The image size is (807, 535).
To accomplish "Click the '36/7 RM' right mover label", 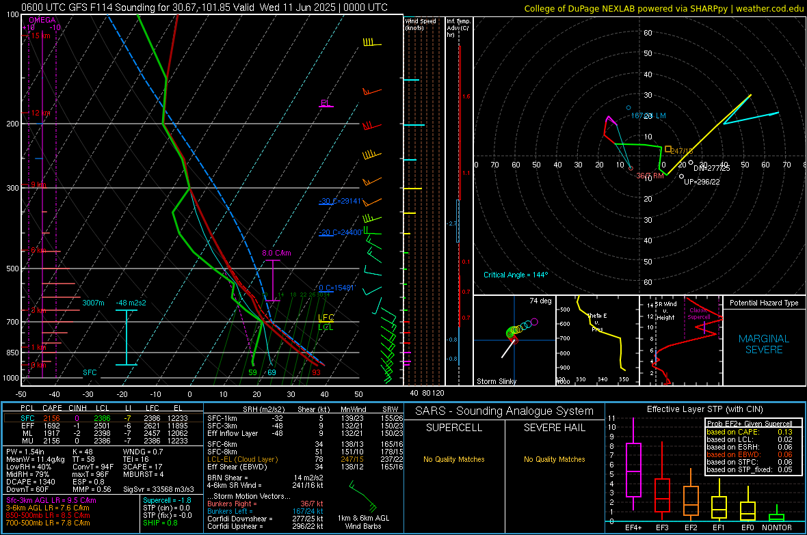I will [x=650, y=176].
